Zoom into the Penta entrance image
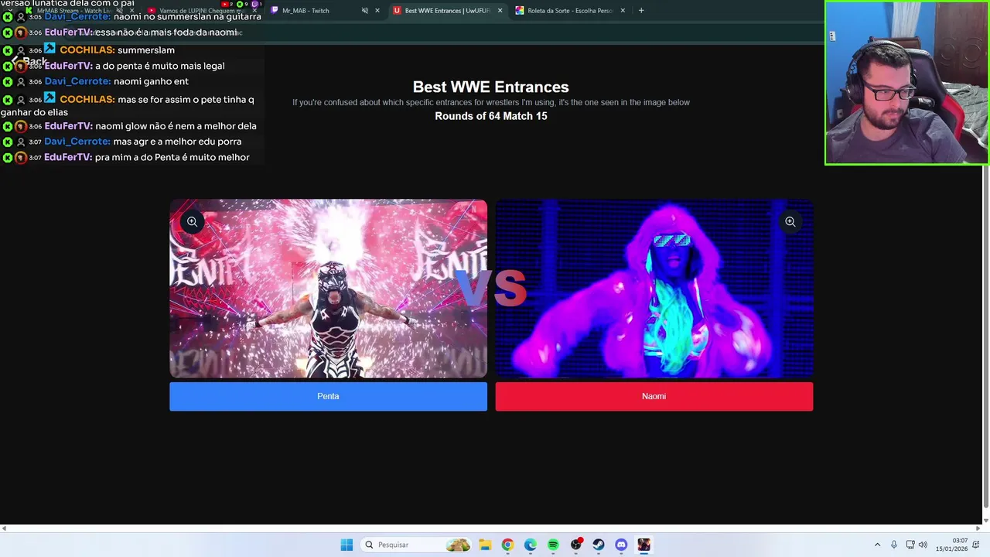 point(192,222)
